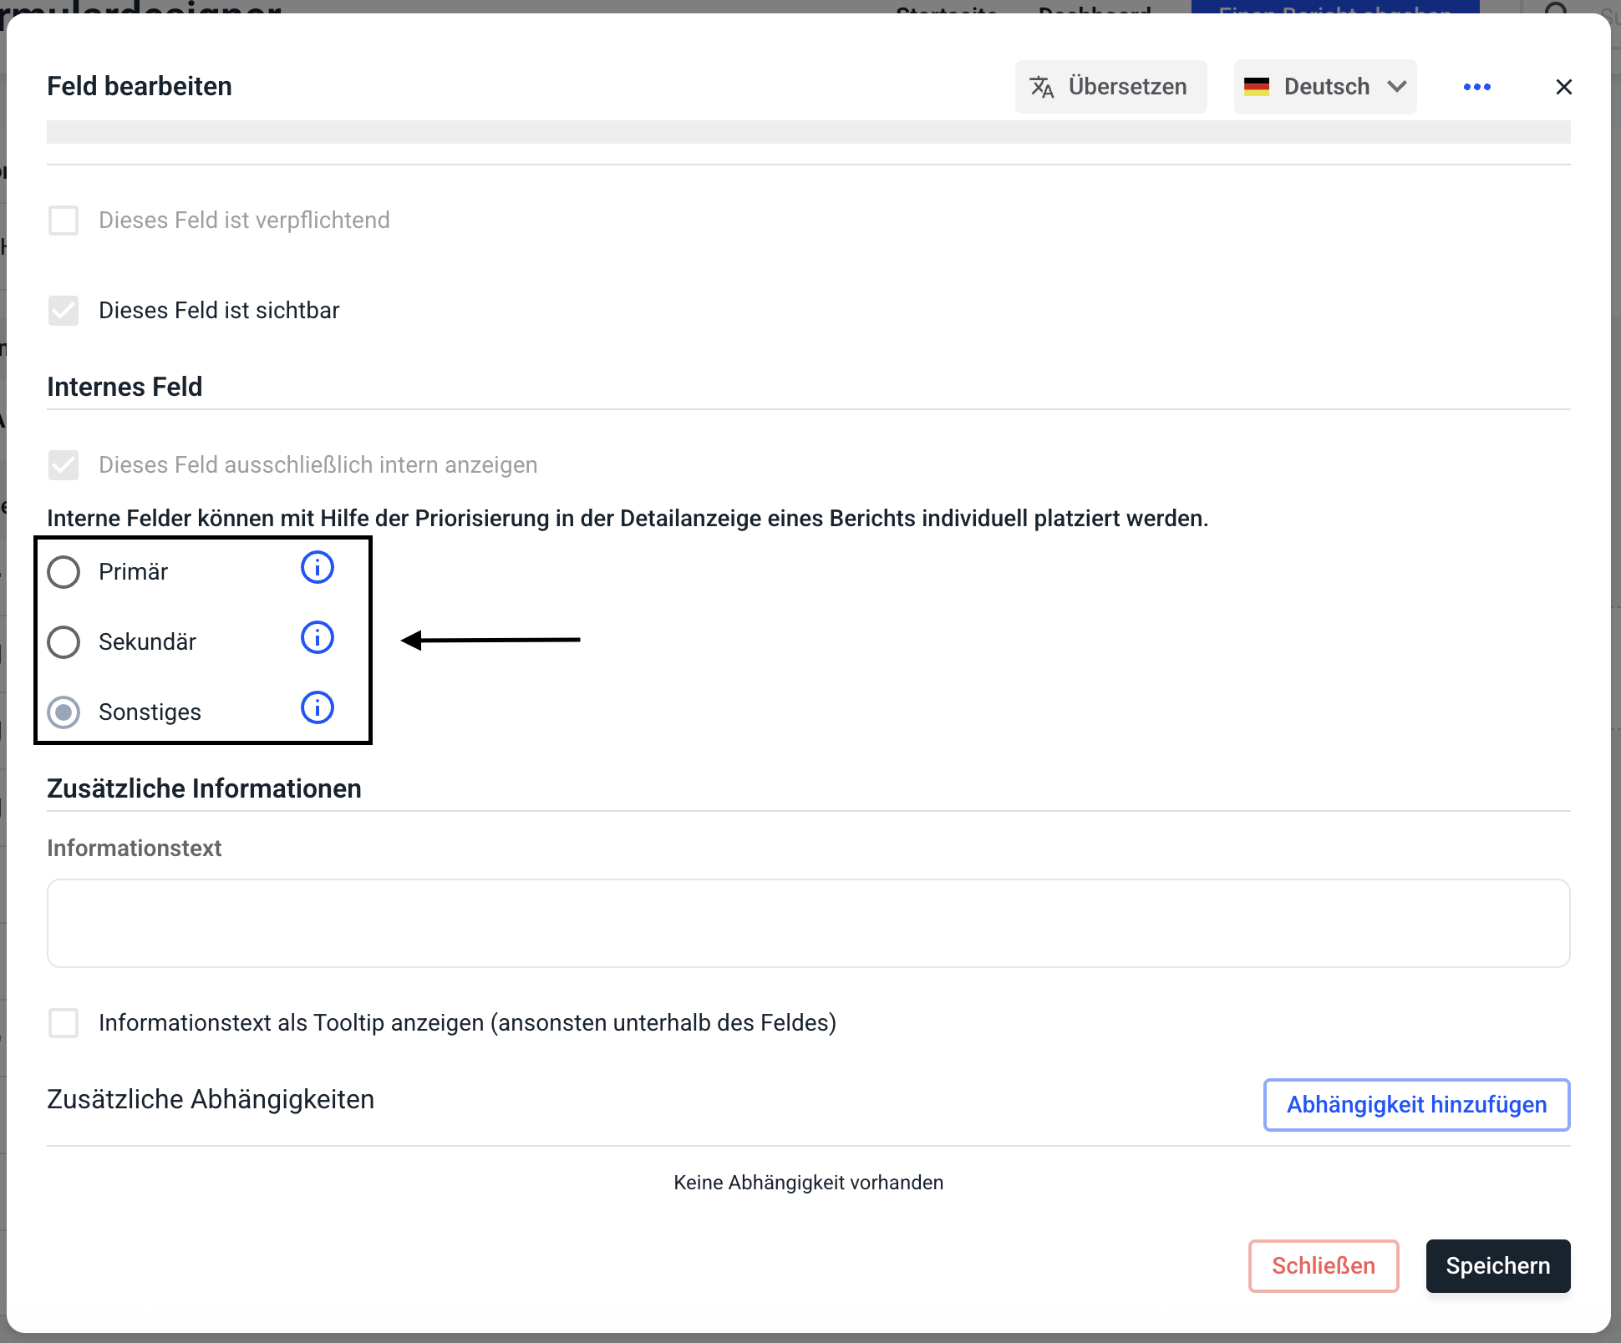Click the Speichern button
The width and height of the screenshot is (1621, 1343).
tap(1497, 1266)
